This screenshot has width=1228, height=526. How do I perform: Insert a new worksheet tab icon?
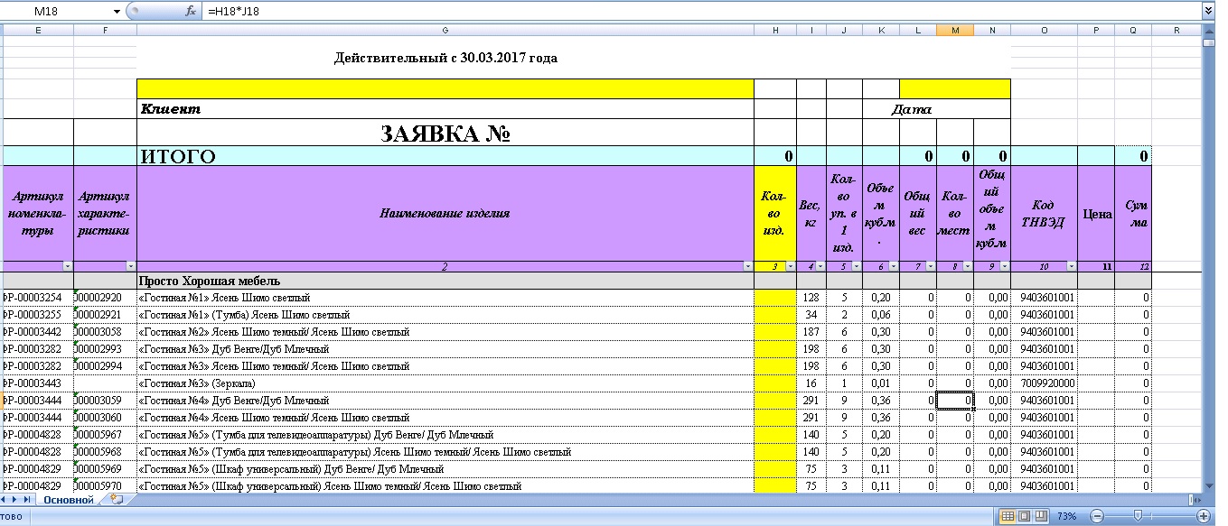point(116,499)
